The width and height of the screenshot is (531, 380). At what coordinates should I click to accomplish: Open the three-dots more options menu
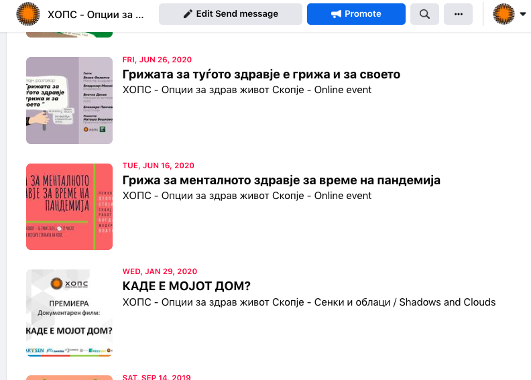(459, 14)
